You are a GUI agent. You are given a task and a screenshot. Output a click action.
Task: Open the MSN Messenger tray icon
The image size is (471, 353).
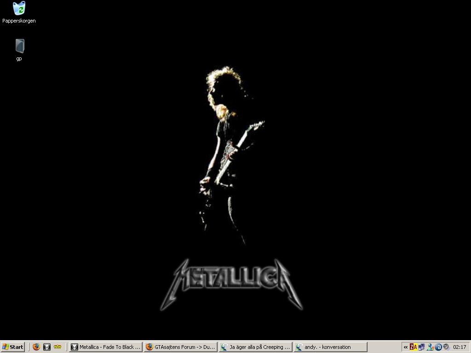(430, 347)
